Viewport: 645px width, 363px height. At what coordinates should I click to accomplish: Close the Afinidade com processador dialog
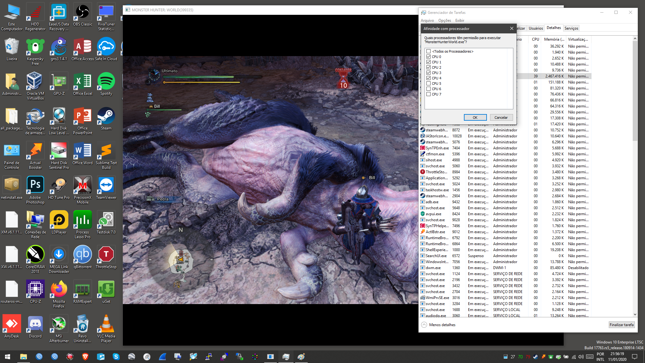click(511, 28)
